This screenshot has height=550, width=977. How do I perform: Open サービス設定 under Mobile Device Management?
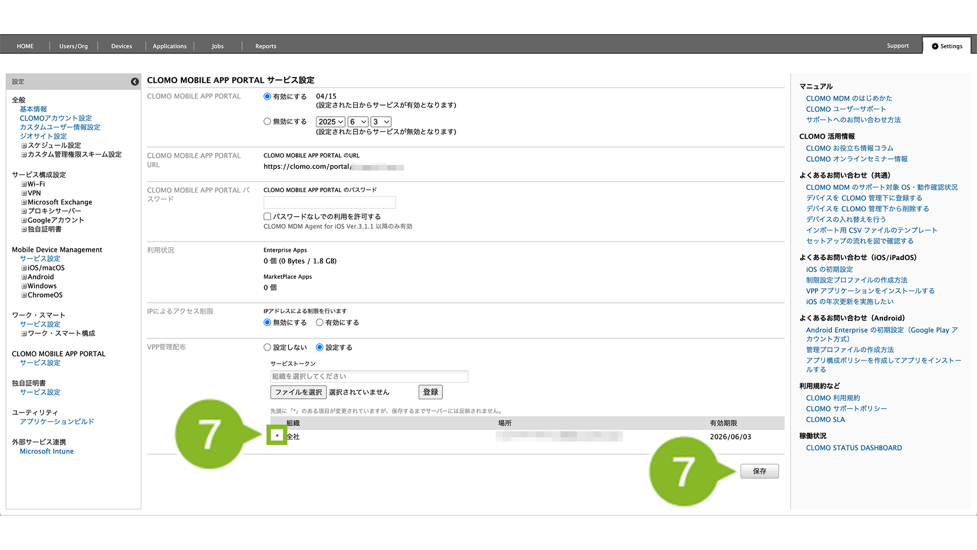pos(40,258)
